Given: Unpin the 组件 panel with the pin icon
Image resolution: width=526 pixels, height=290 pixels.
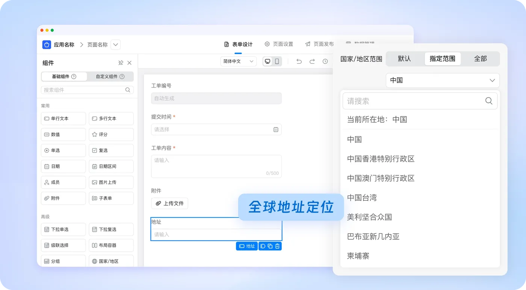Looking at the screenshot, I should (121, 63).
